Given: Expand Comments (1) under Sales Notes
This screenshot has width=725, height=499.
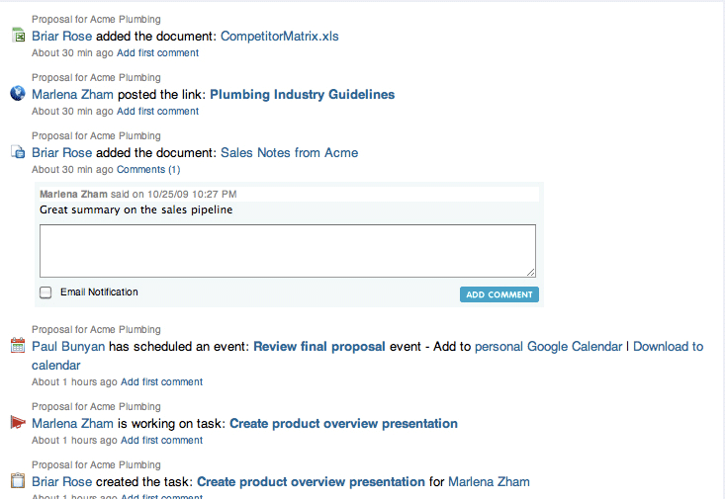Looking at the screenshot, I should [x=148, y=170].
